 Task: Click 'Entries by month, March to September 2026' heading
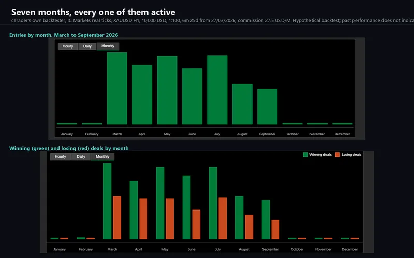pyautogui.click(x=64, y=35)
